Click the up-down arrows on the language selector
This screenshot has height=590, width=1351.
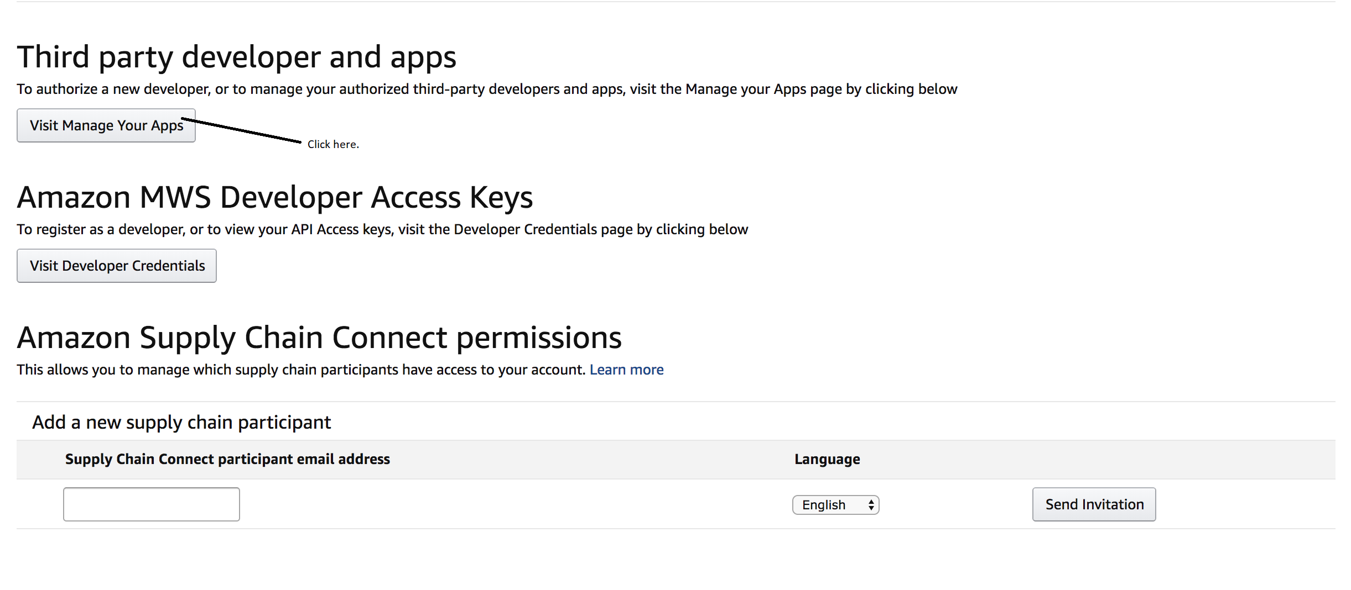pos(871,505)
